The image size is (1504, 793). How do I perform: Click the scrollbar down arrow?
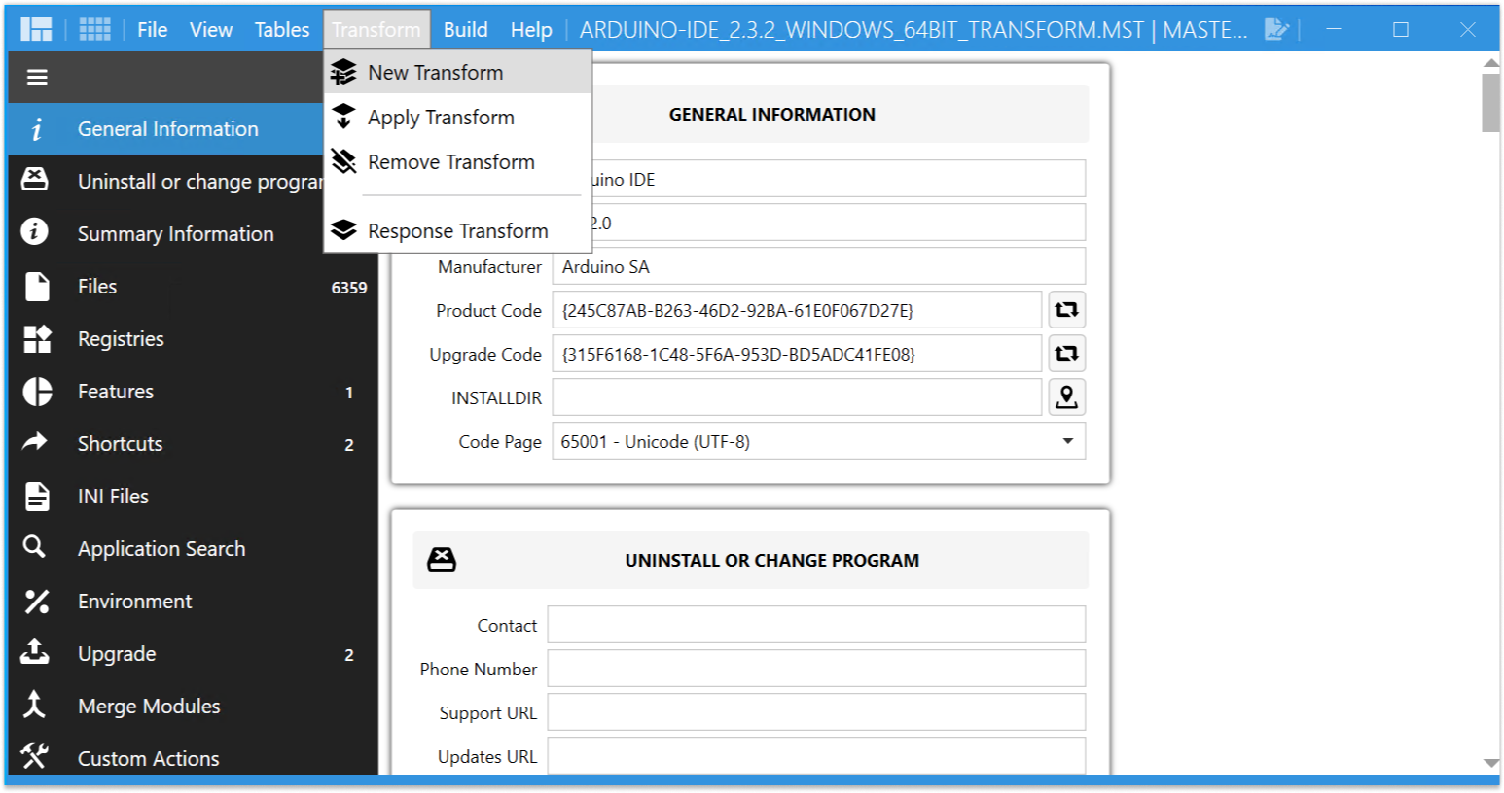(1490, 764)
